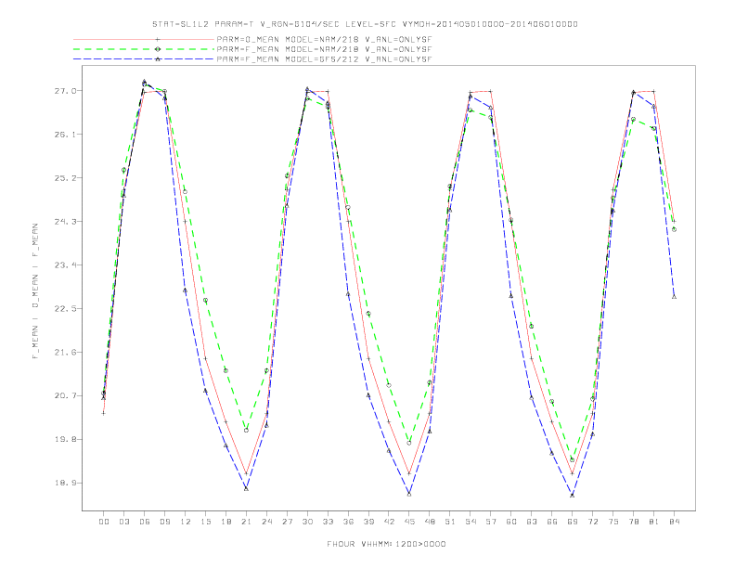Click blue triangle data point at hour 45
The height and width of the screenshot is (568, 735).
click(409, 494)
